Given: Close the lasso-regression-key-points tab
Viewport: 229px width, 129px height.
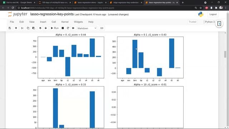Looking at the screenshot, I should click(177, 3).
